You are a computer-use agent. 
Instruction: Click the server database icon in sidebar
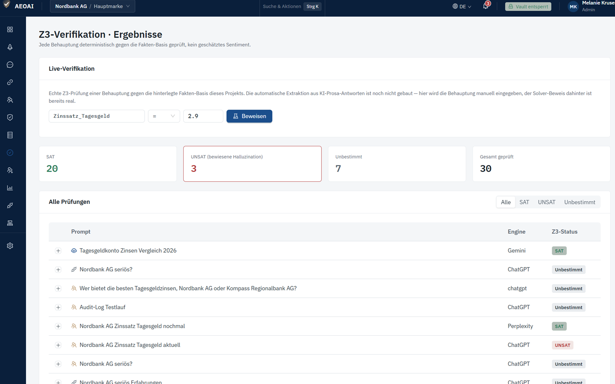(10, 135)
